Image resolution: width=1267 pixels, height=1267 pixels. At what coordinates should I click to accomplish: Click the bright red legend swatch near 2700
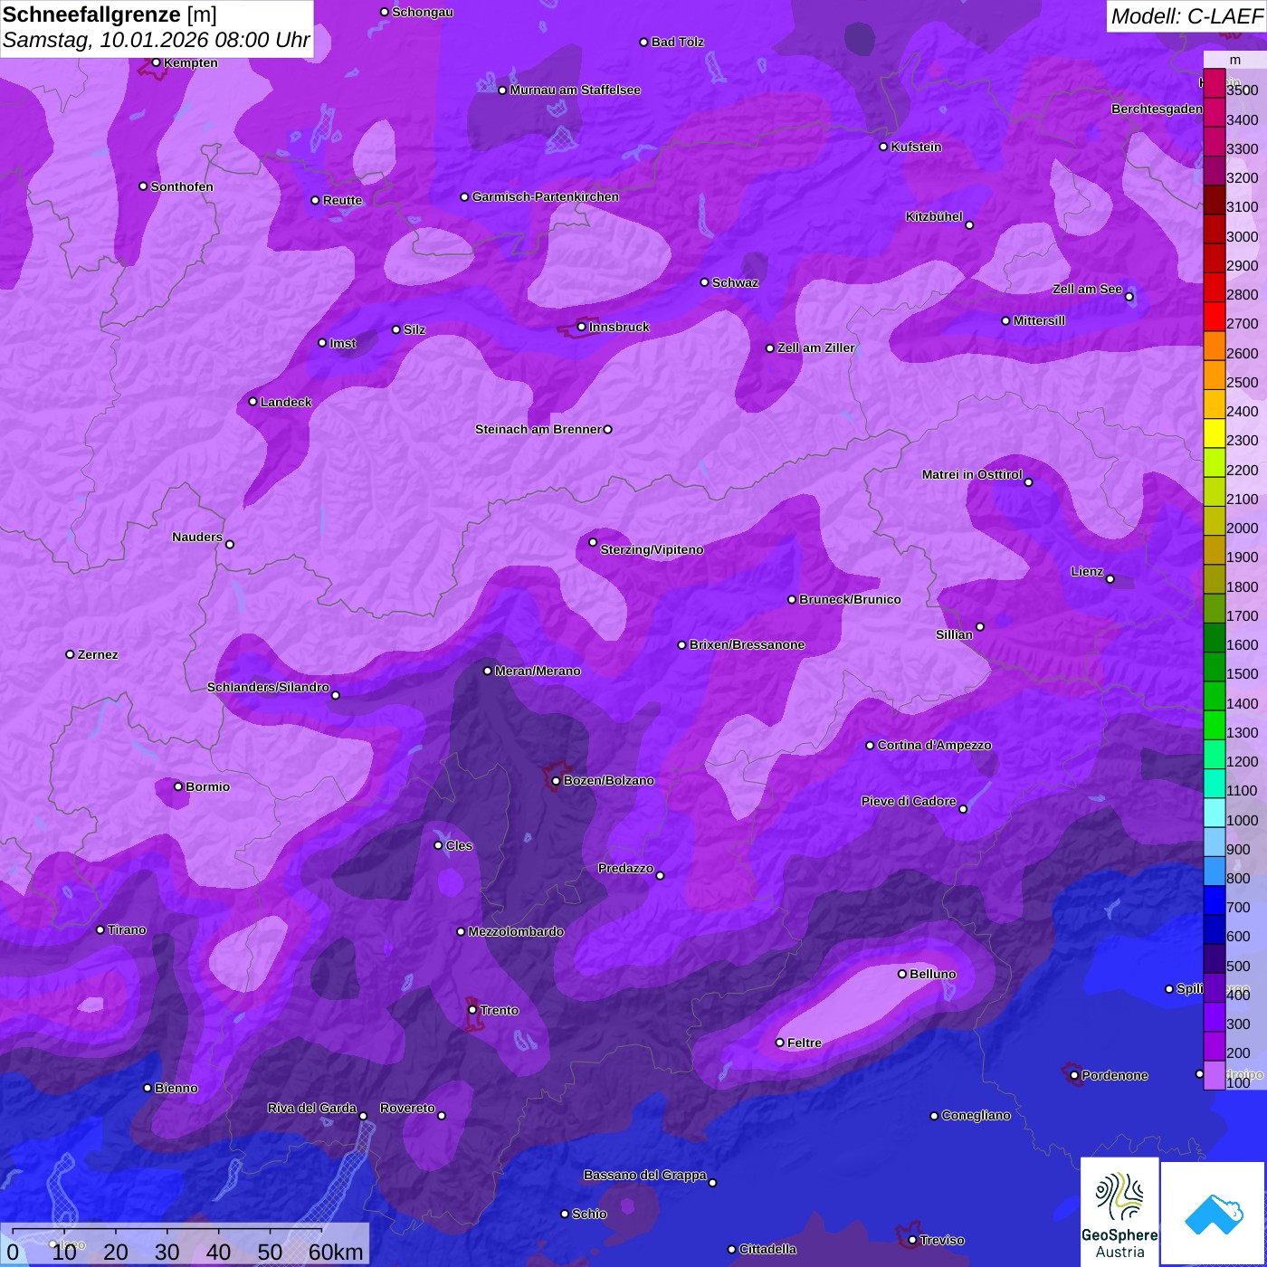[1214, 316]
